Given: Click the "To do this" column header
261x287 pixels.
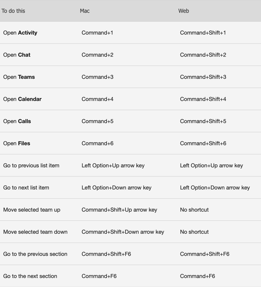Looking at the screenshot, I should pyautogui.click(x=13, y=11).
